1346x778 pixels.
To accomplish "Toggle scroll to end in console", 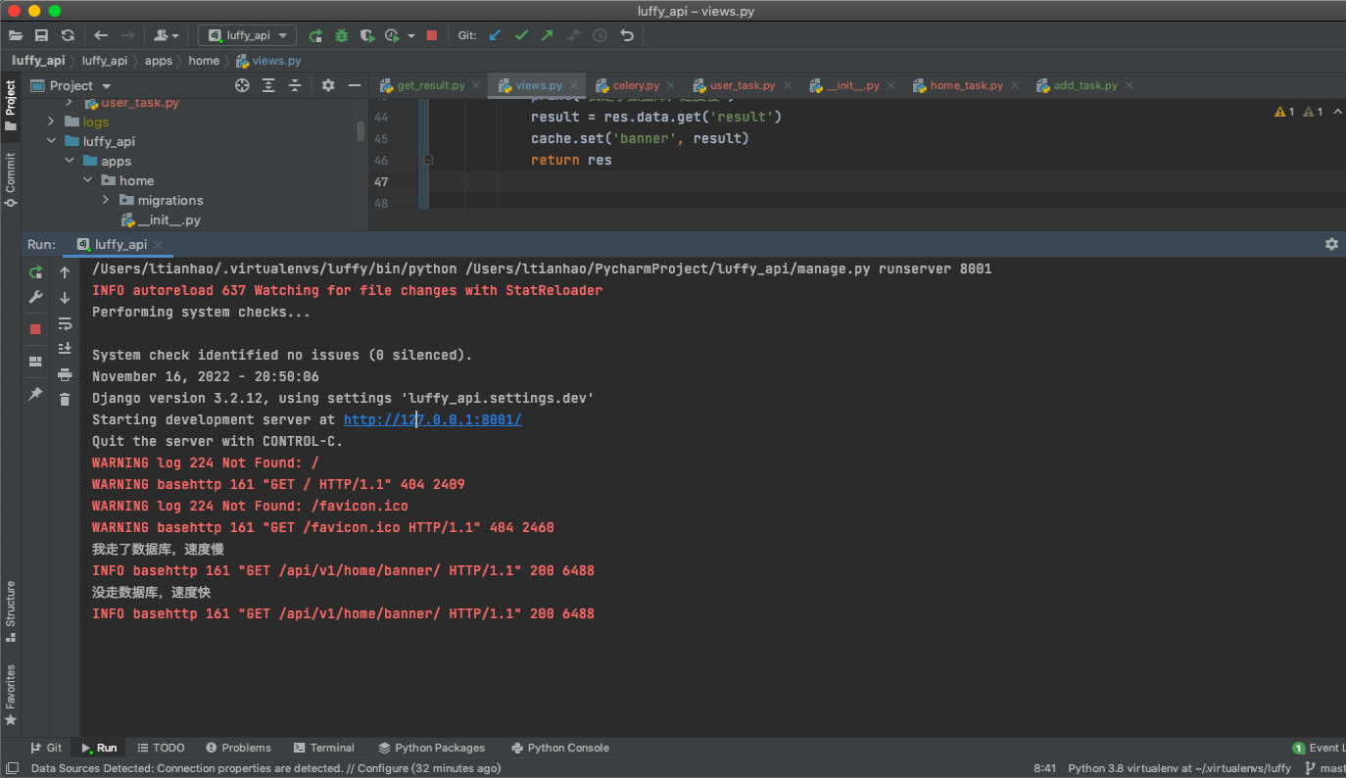I will click(x=65, y=349).
